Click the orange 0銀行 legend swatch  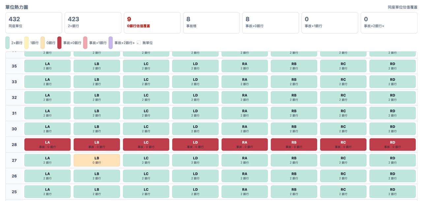pyautogui.click(x=43, y=43)
